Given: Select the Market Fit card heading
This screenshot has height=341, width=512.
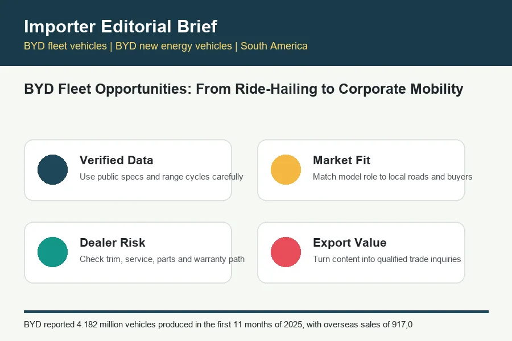Looking at the screenshot, I should click(341, 160).
